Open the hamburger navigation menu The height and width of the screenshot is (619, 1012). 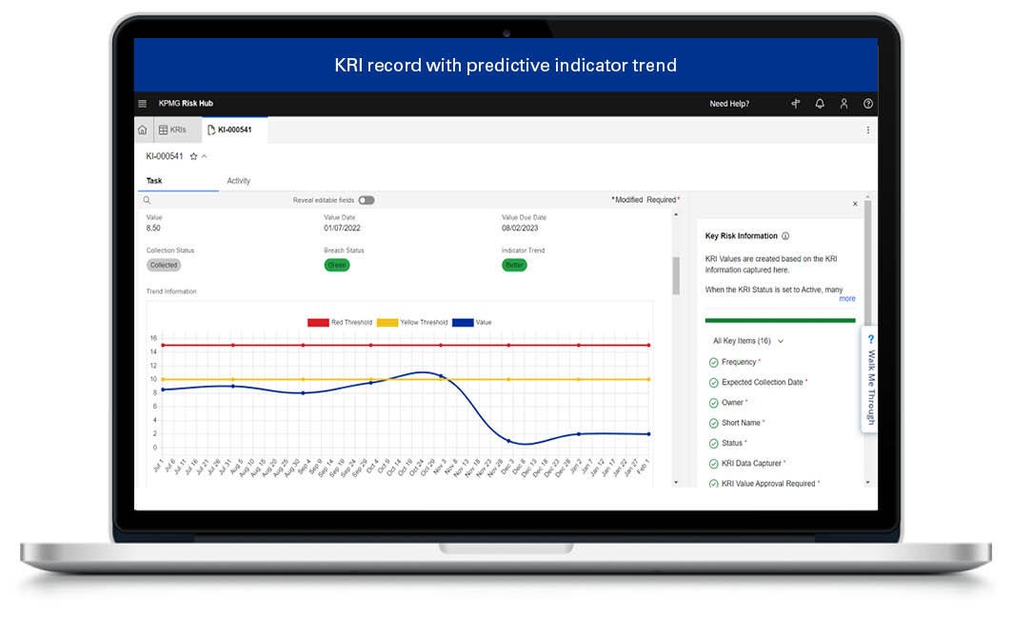point(143,104)
